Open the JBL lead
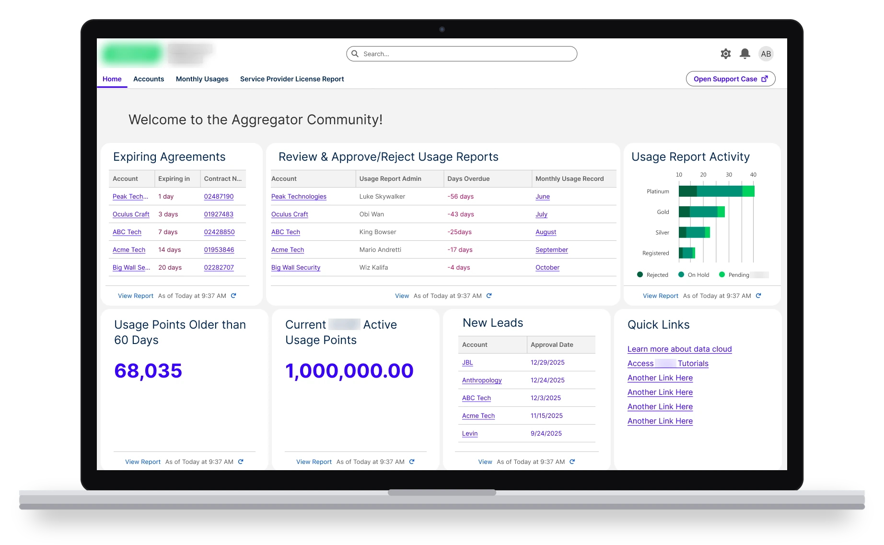 click(x=467, y=362)
